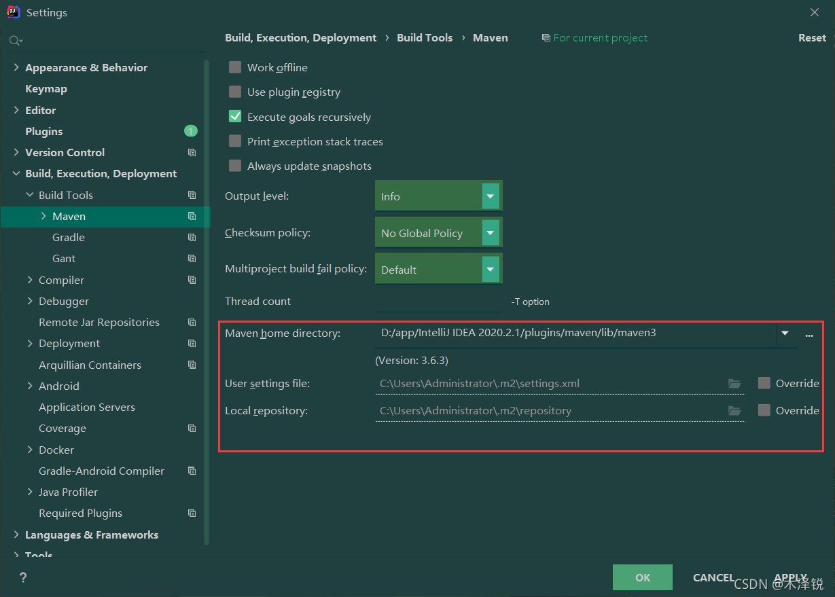
Task: Expand the Languages & Frameworks section
Action: [x=15, y=535]
